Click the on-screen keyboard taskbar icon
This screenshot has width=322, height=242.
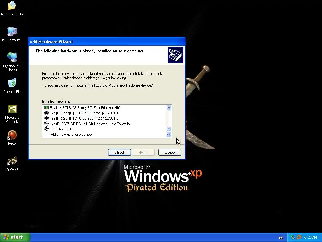pyautogui.click(x=281, y=238)
